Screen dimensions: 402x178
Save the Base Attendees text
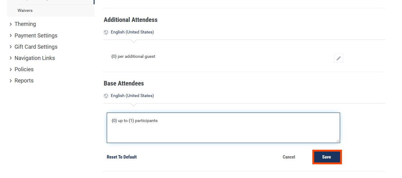(327, 157)
